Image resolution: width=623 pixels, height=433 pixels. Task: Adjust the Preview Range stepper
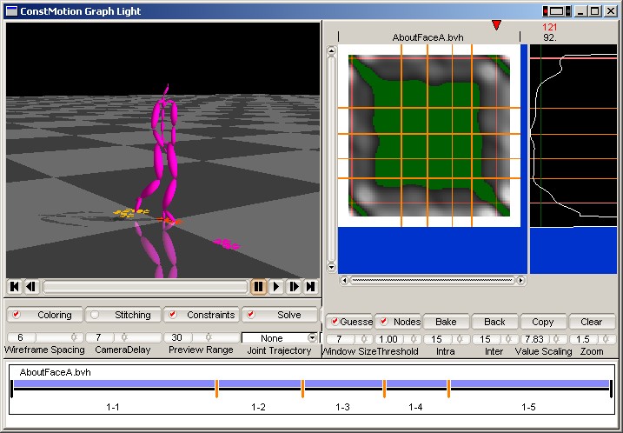[x=209, y=337]
